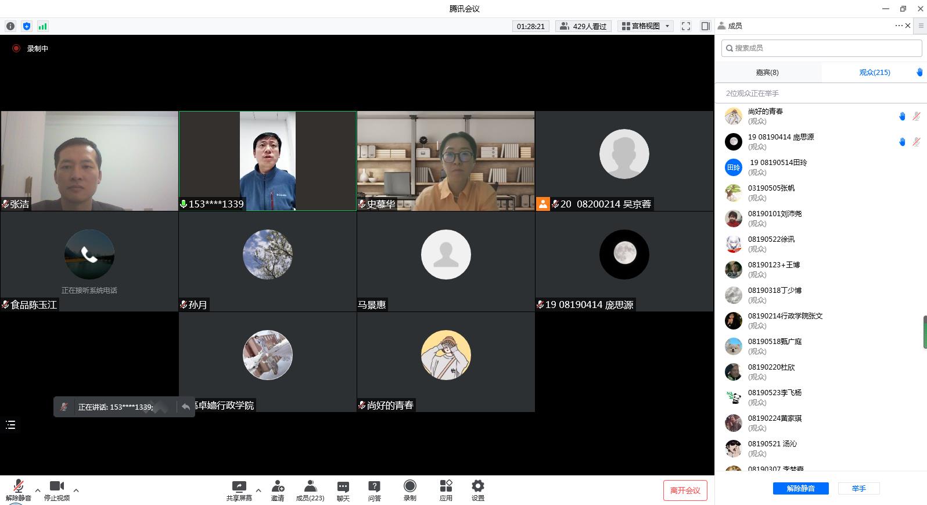The height and width of the screenshot is (505, 927).
Task: Click the 搜索成员 search field
Action: point(821,48)
